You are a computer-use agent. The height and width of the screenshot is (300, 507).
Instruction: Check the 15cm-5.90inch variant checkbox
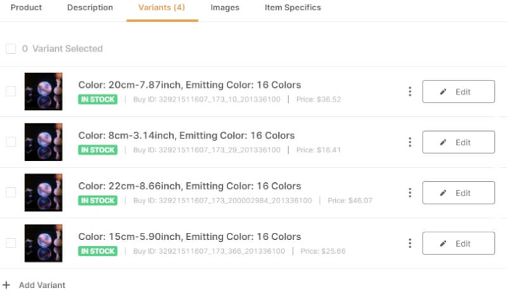coord(11,243)
